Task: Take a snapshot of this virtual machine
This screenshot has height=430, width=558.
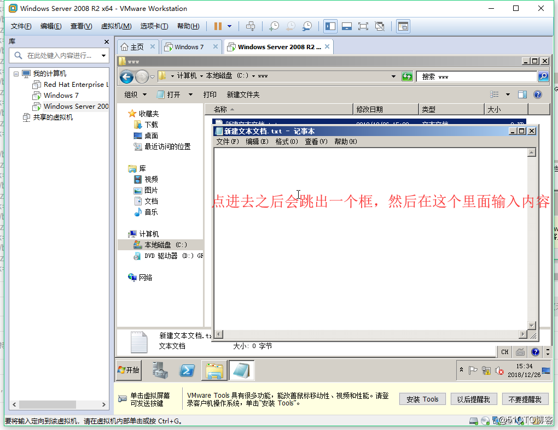Action: click(x=274, y=26)
